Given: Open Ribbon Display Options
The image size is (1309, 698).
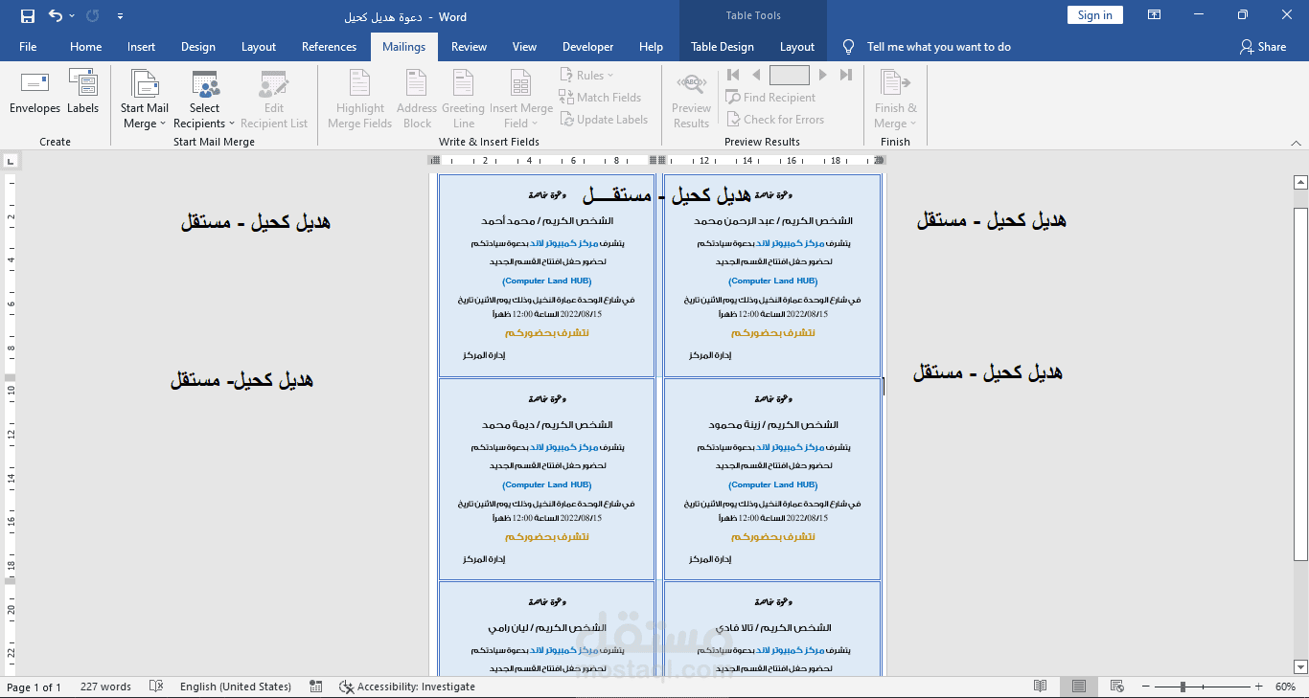Looking at the screenshot, I should point(1156,15).
